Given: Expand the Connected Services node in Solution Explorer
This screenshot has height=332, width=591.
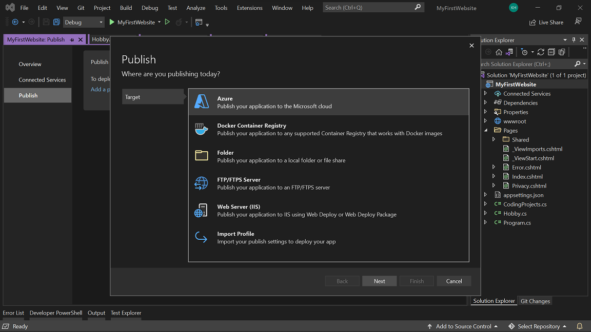Looking at the screenshot, I should click(485, 93).
